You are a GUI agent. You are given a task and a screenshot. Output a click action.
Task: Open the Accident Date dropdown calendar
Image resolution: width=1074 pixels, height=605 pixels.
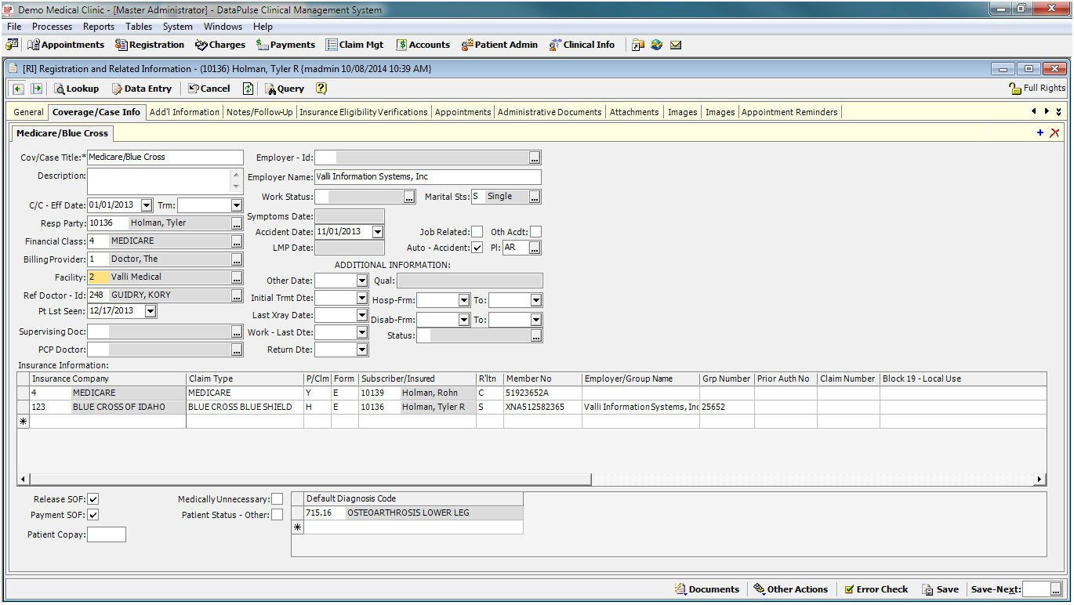tap(378, 232)
